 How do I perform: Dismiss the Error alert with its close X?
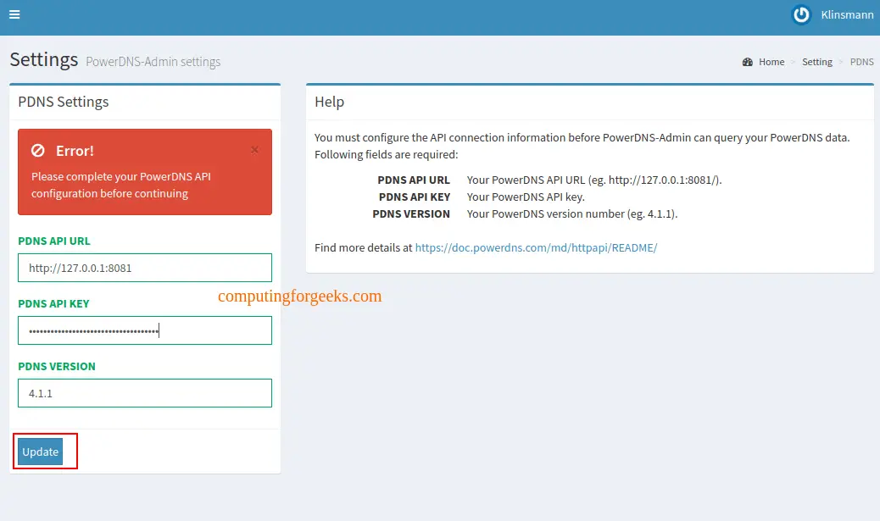coord(254,149)
